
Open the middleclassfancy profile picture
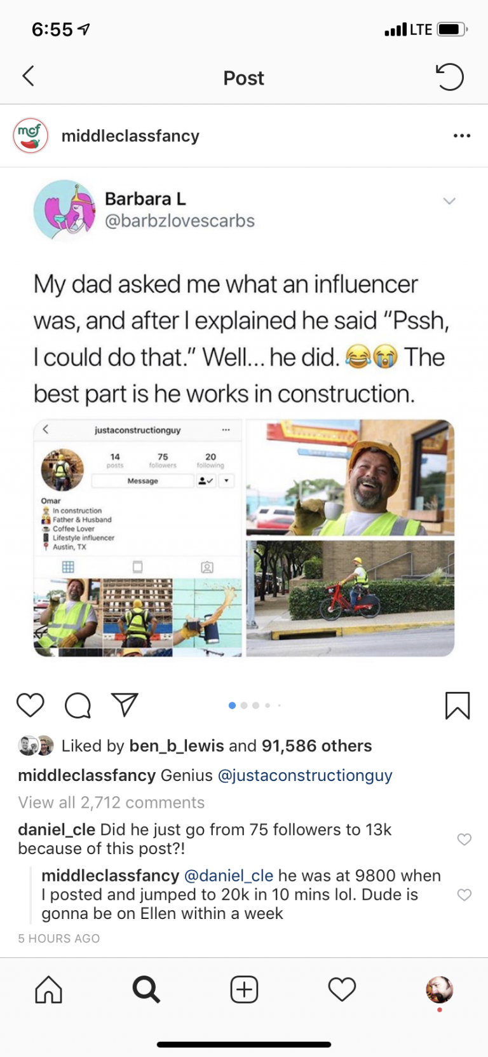click(30, 135)
